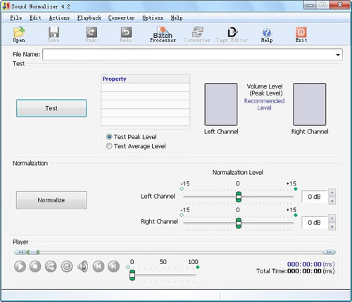
Task: Click the rewind arrows on the seek bar
Action: coord(20,252)
